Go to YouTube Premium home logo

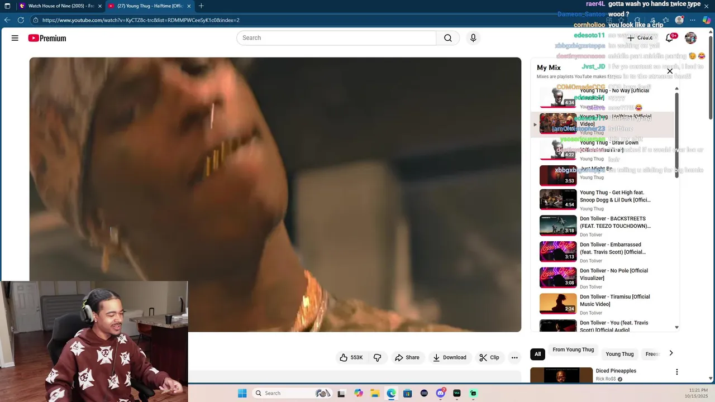[47, 38]
